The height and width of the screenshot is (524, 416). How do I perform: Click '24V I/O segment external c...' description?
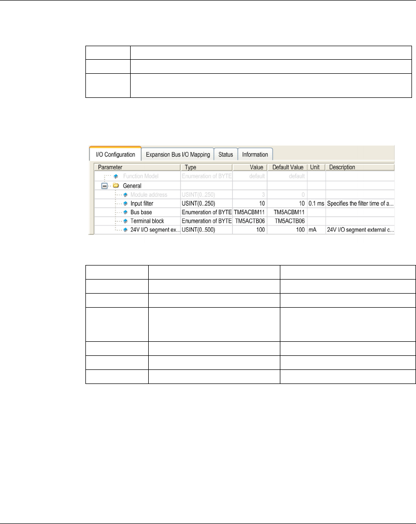pyautogui.click(x=360, y=230)
